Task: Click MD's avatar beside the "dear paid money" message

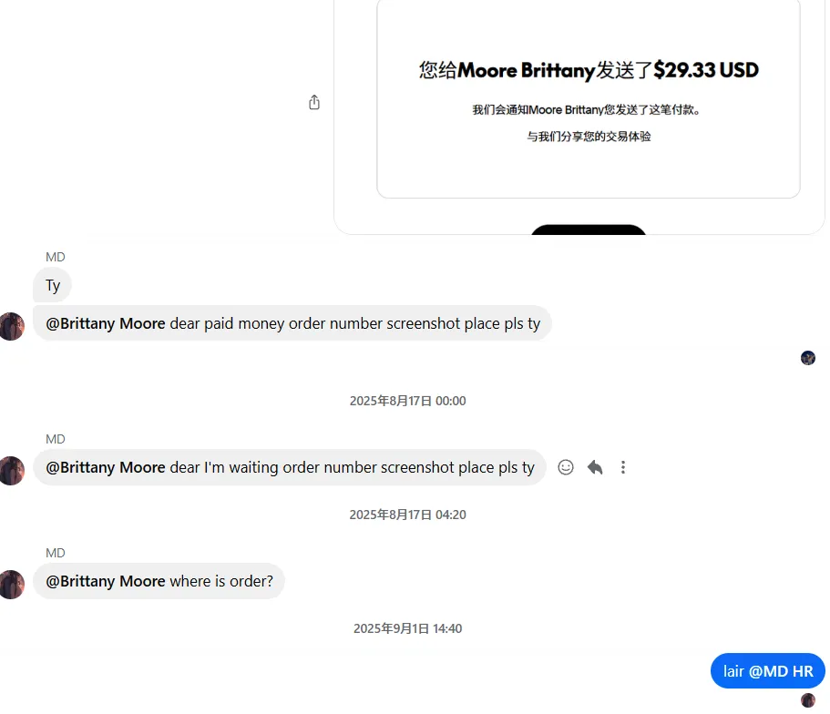Action: pyautogui.click(x=12, y=326)
